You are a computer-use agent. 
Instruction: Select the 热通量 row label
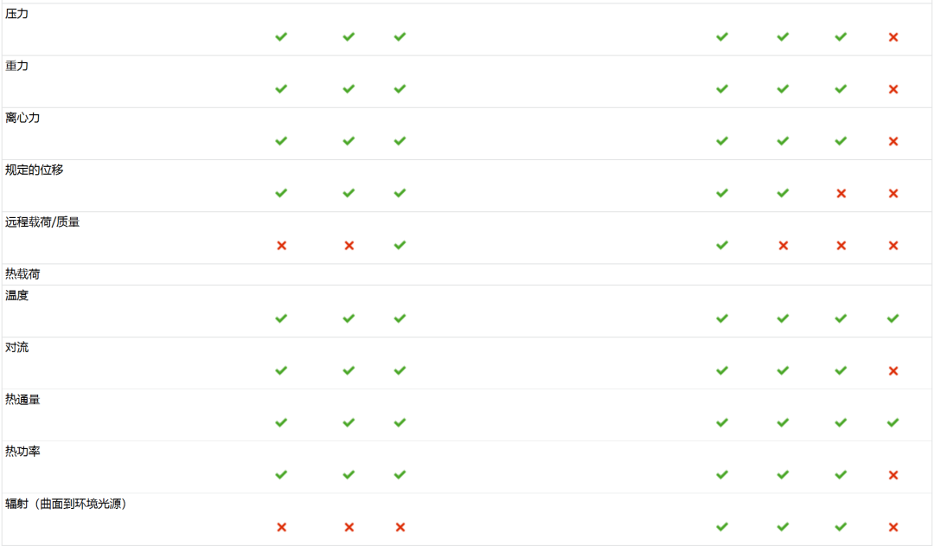tap(22, 400)
